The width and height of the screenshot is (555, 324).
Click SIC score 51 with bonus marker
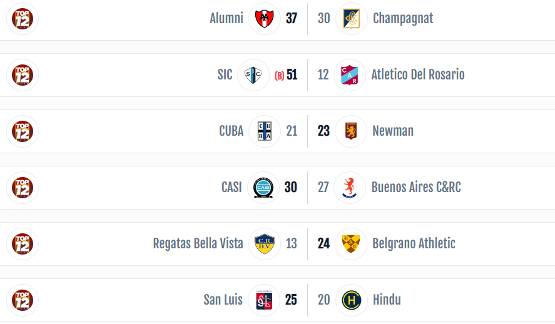coord(286,74)
